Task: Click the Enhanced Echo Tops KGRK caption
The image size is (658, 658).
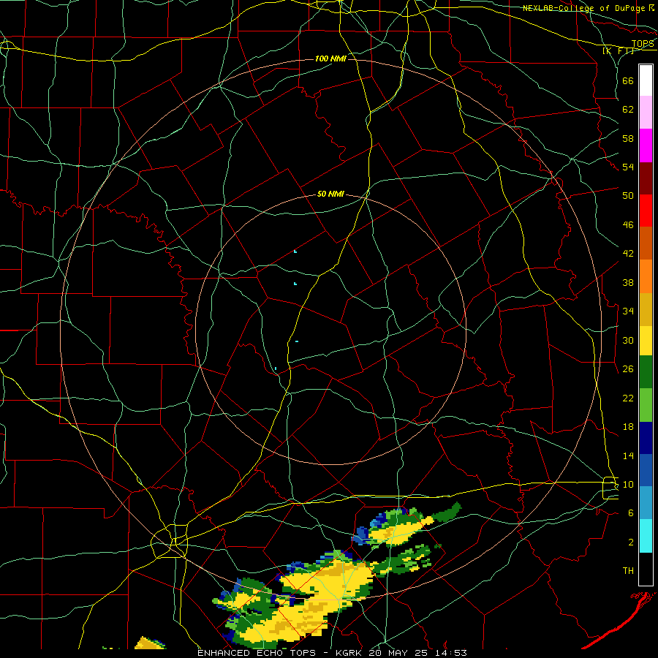Action: point(332,653)
